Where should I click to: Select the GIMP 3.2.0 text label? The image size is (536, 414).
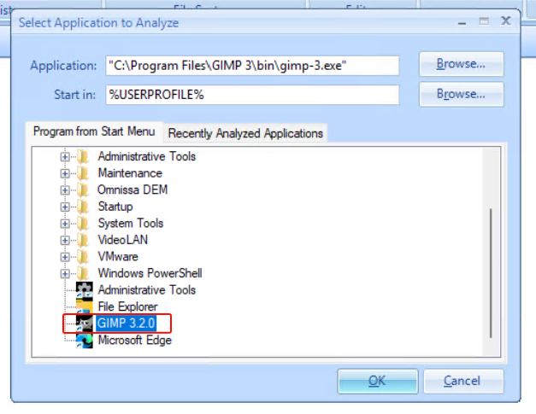point(127,324)
